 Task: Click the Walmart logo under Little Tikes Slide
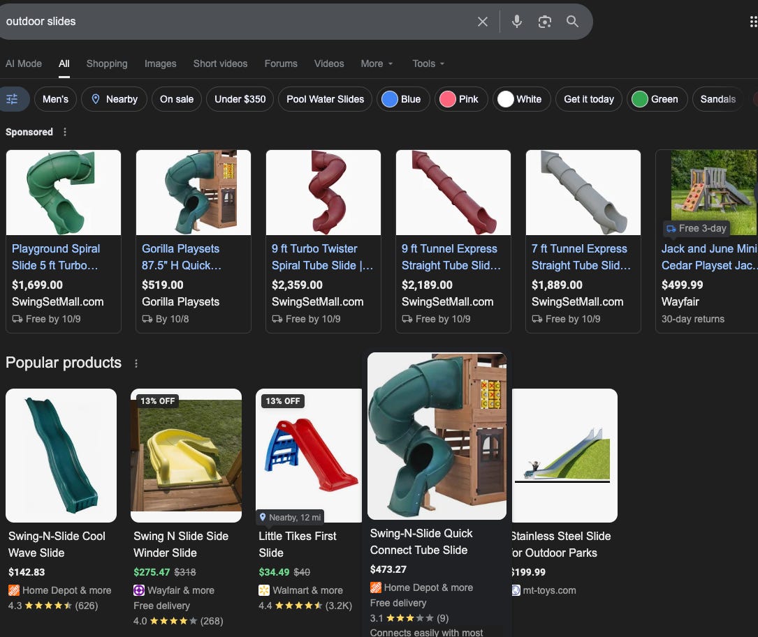(264, 590)
